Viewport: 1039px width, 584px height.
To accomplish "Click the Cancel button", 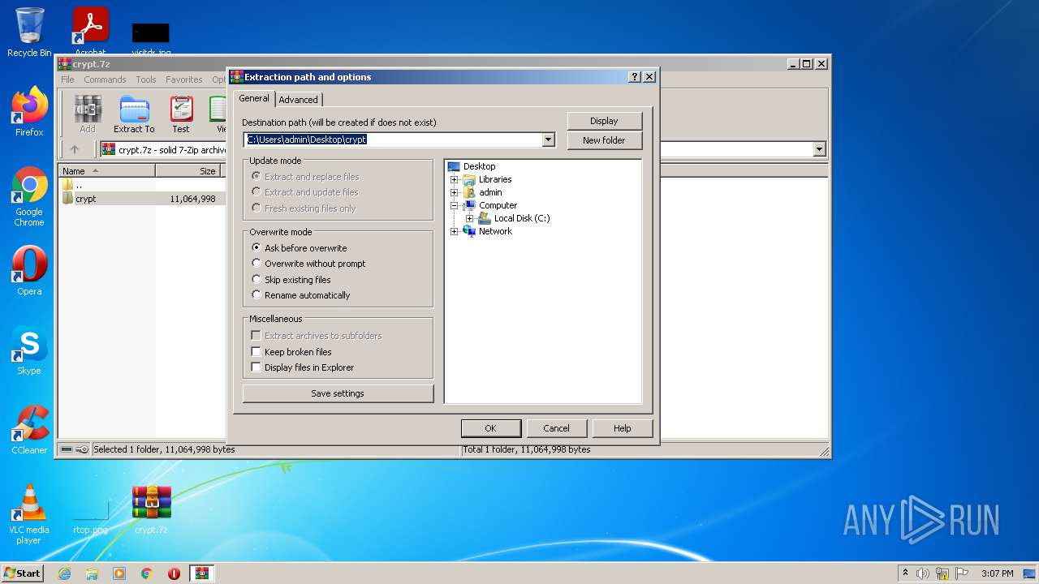I will 556,428.
